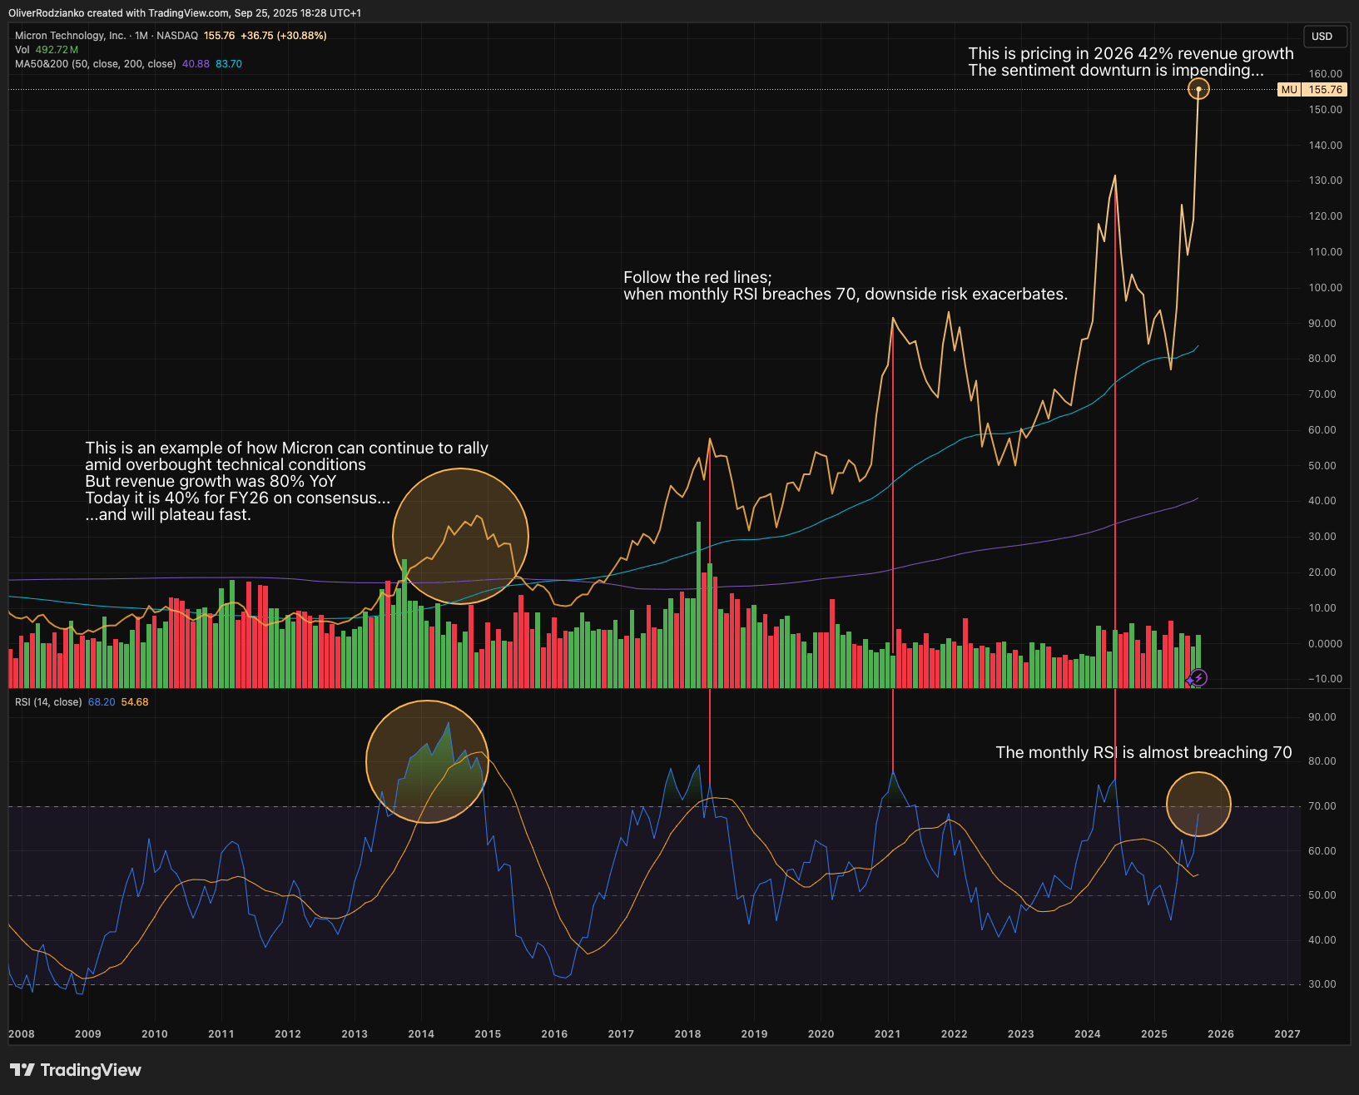Open the Micron Technology ticker name in the legend

71,36
